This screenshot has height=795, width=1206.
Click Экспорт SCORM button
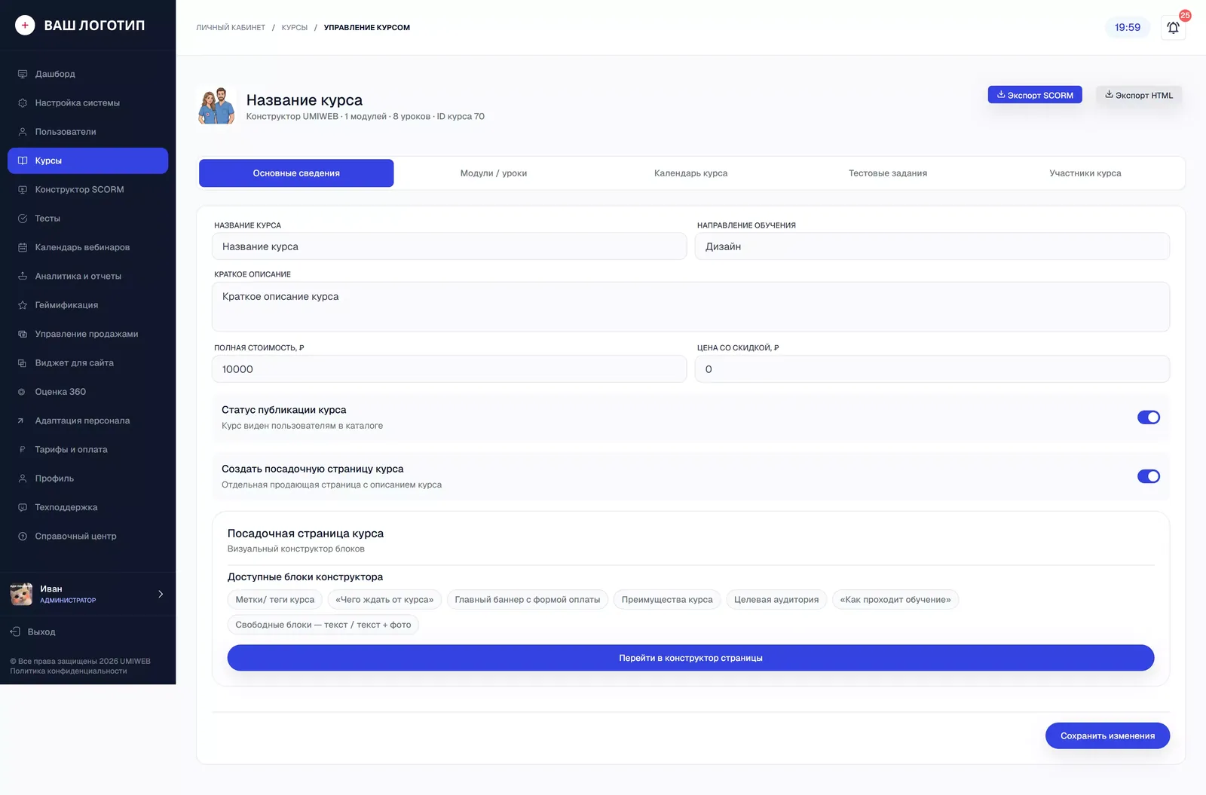pos(1035,95)
